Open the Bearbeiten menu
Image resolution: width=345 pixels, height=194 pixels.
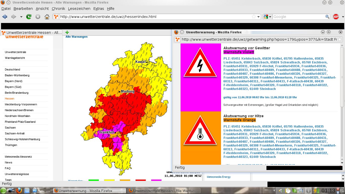point(23,9)
